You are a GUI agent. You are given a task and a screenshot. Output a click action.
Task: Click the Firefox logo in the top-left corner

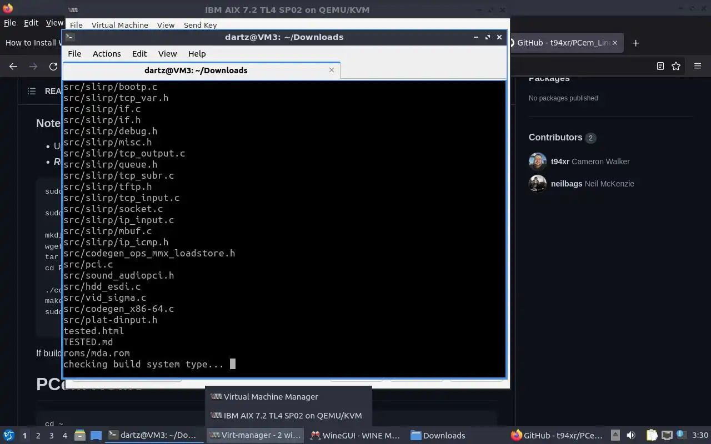tap(8, 8)
